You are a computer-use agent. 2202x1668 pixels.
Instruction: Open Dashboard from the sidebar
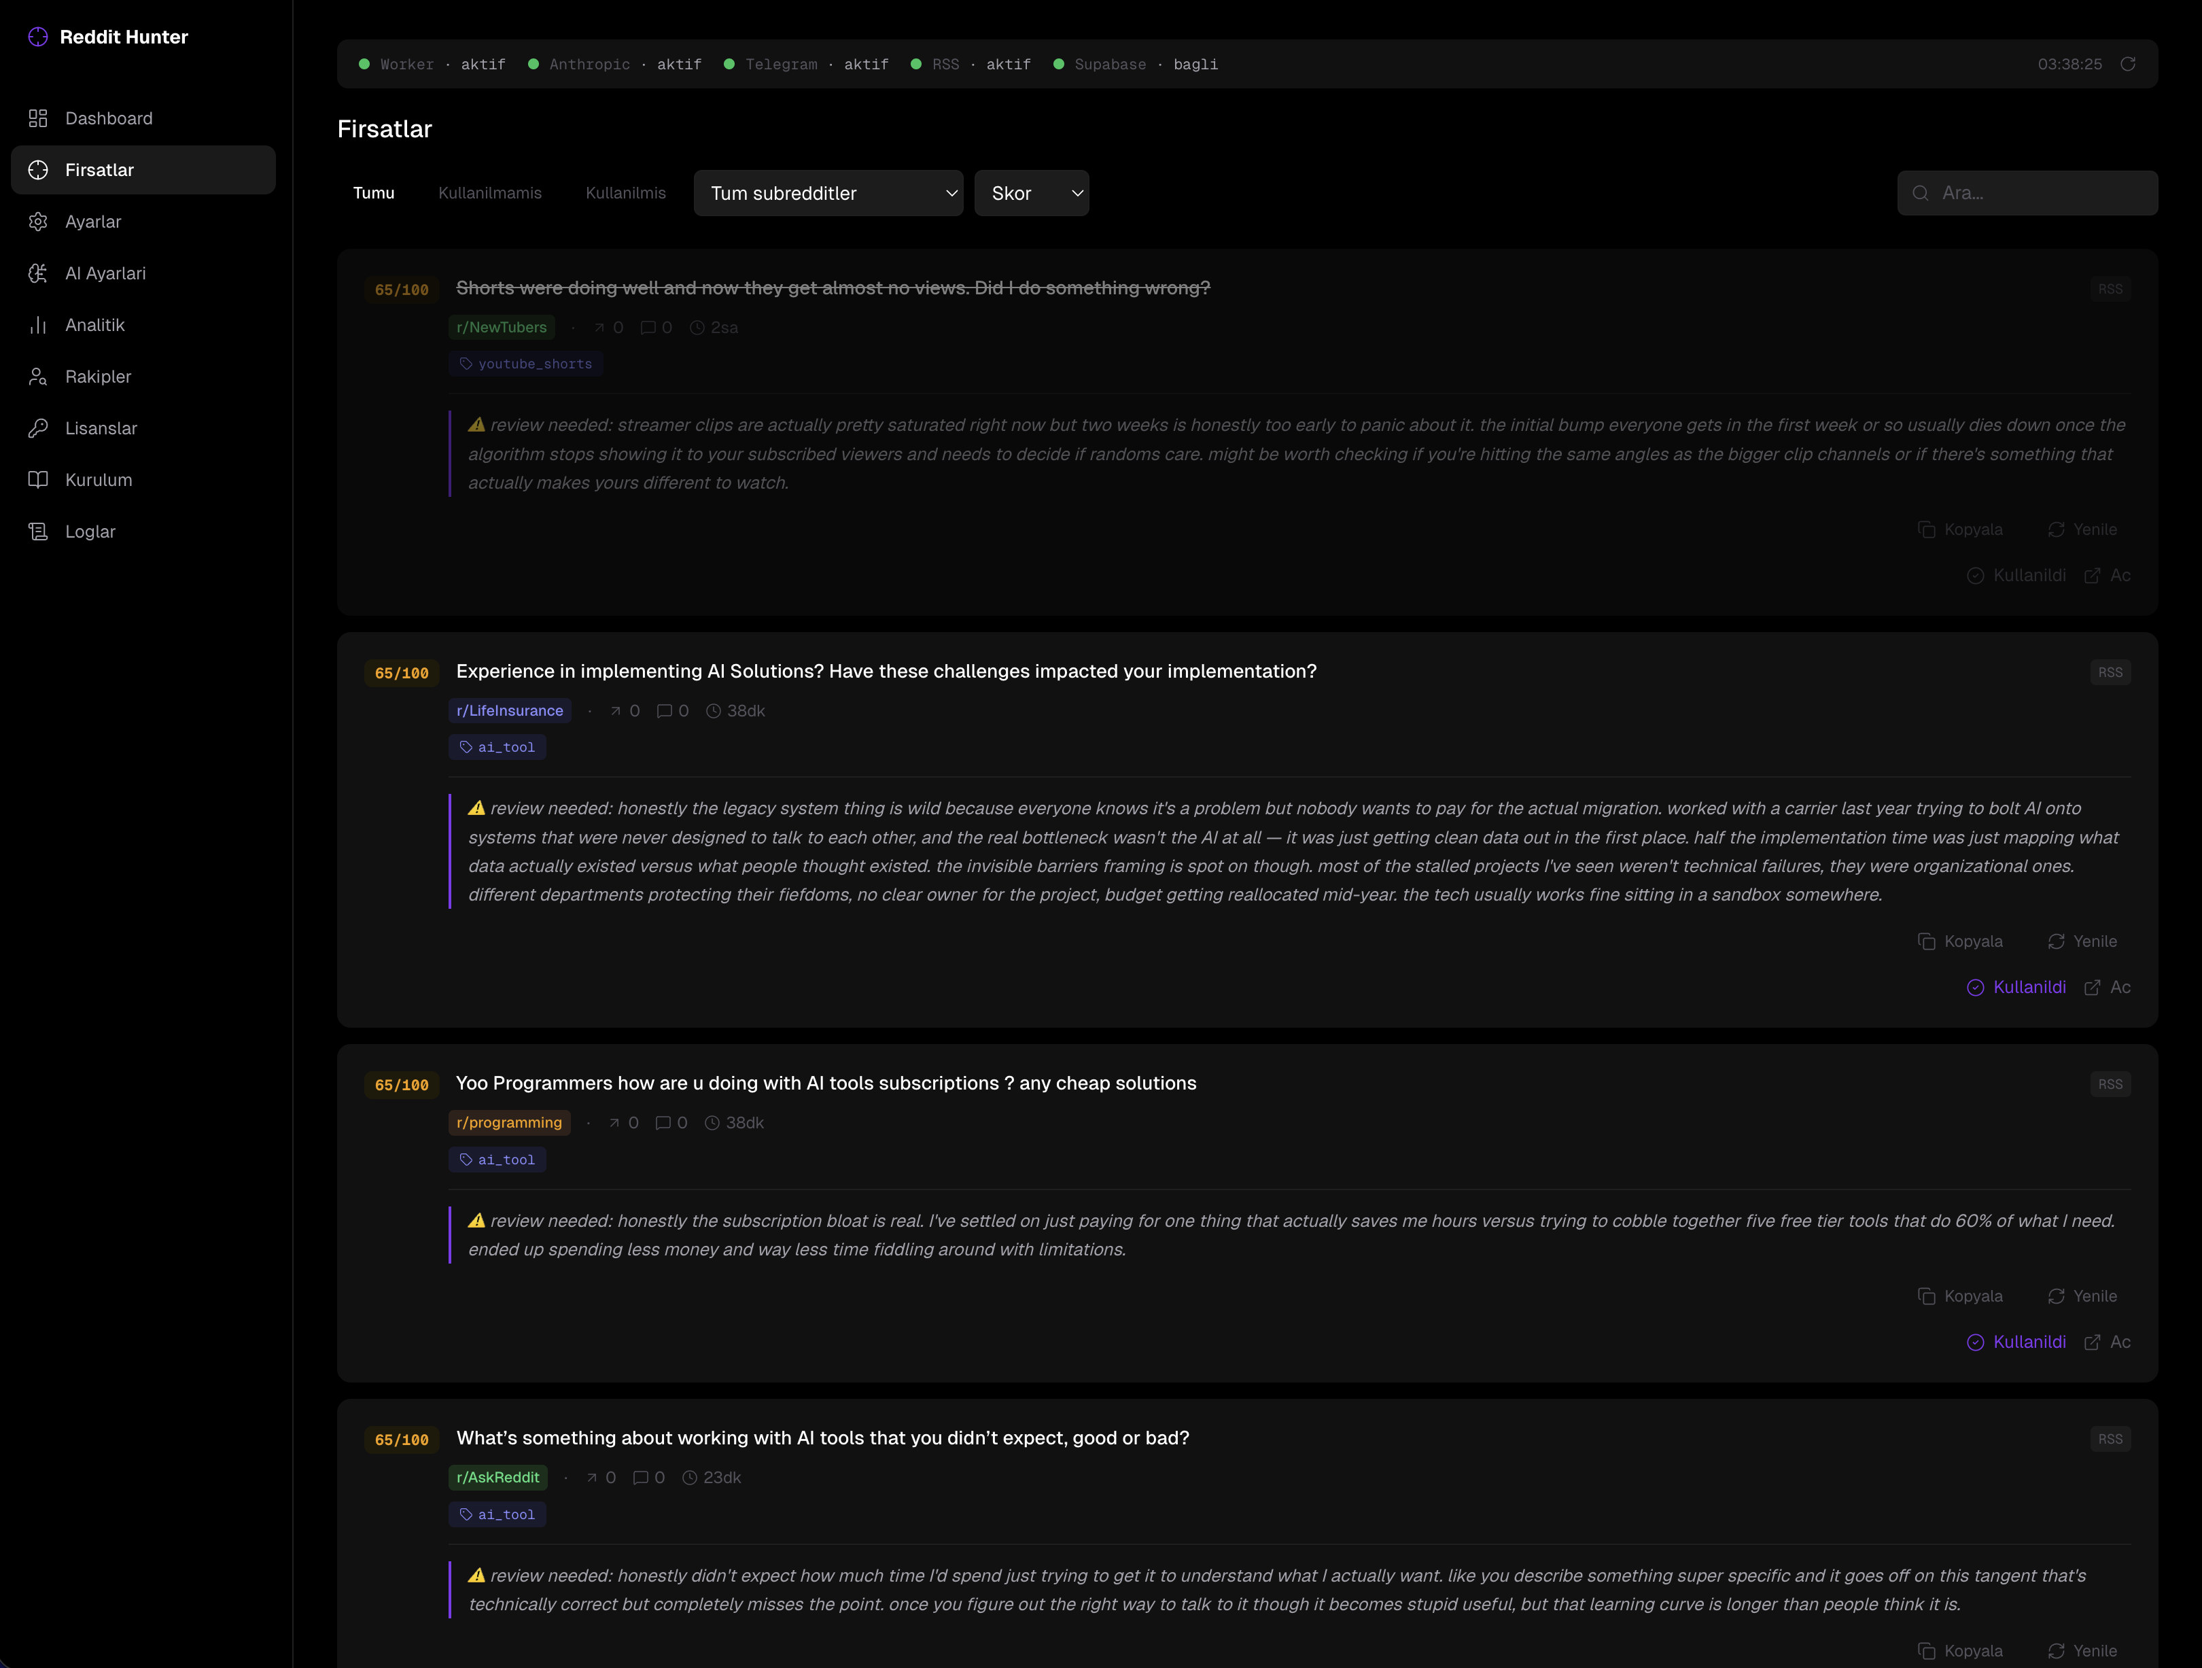(107, 118)
